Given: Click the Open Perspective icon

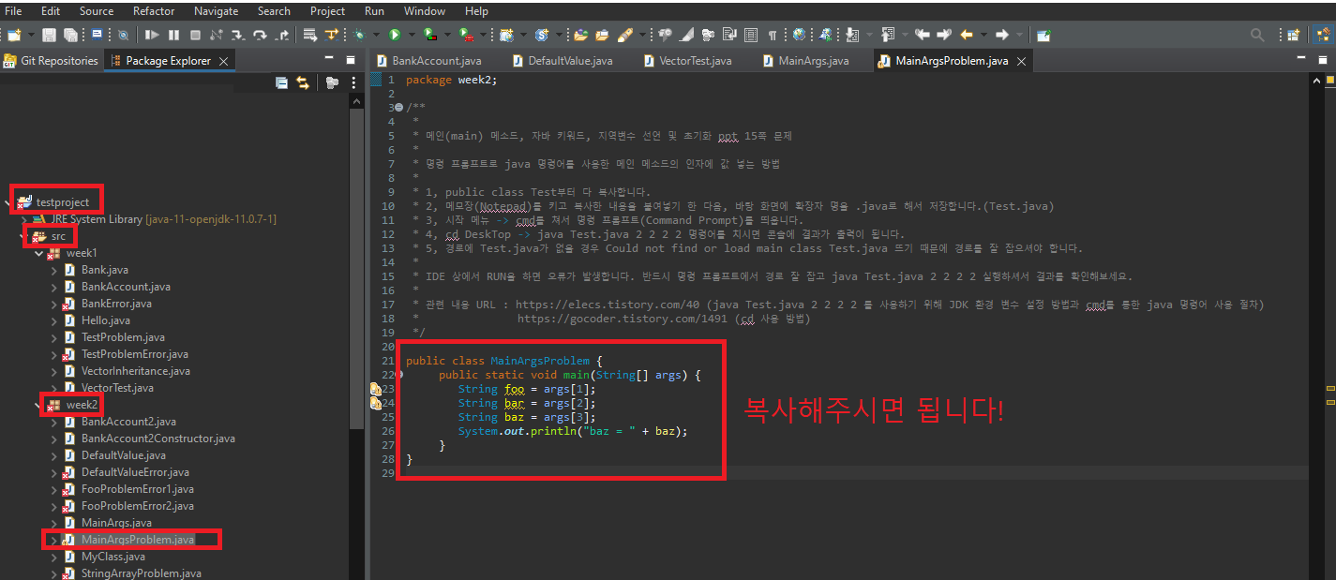Looking at the screenshot, I should pos(1292,35).
